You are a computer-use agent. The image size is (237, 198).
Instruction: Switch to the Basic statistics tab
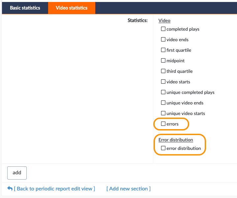(25, 8)
